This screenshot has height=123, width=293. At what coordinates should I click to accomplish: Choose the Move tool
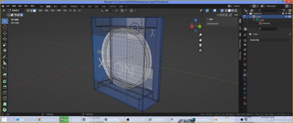(5, 33)
